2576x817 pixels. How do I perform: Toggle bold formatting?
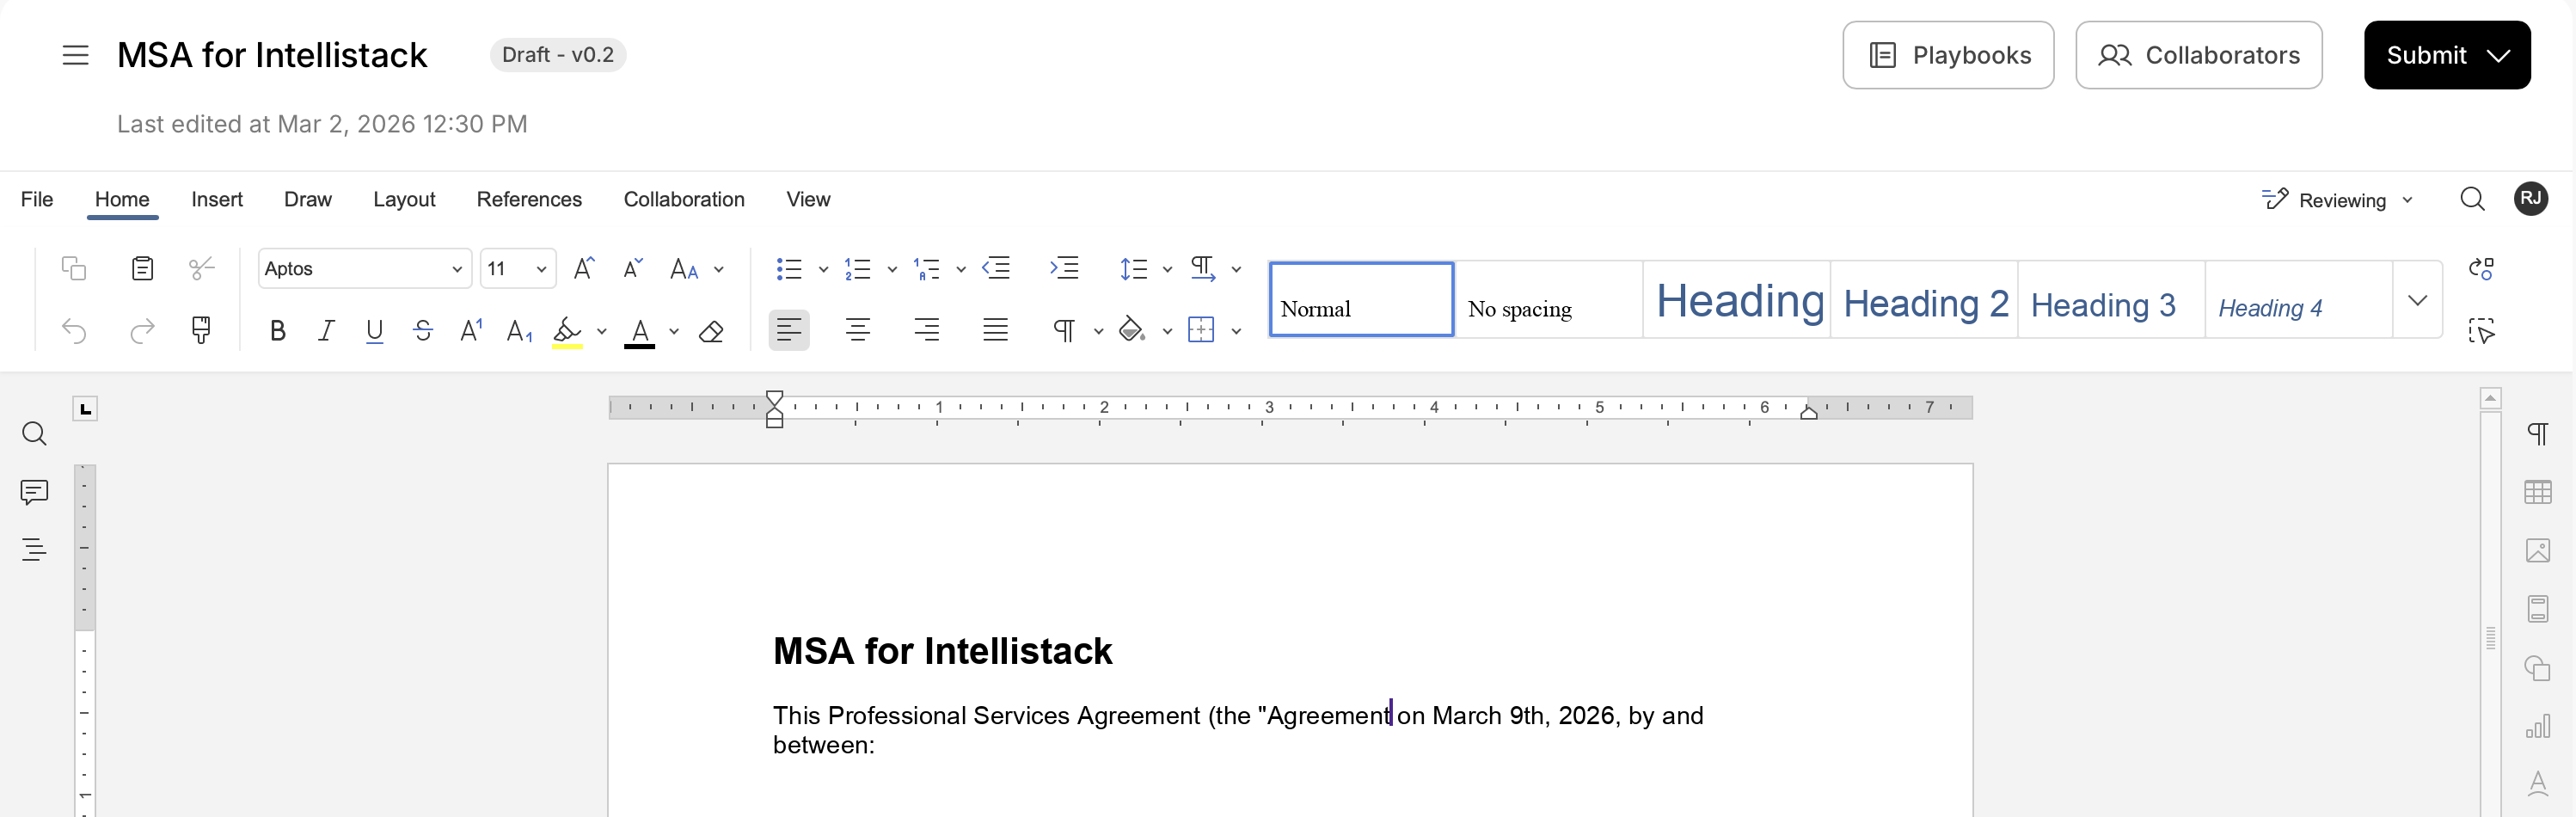278,331
